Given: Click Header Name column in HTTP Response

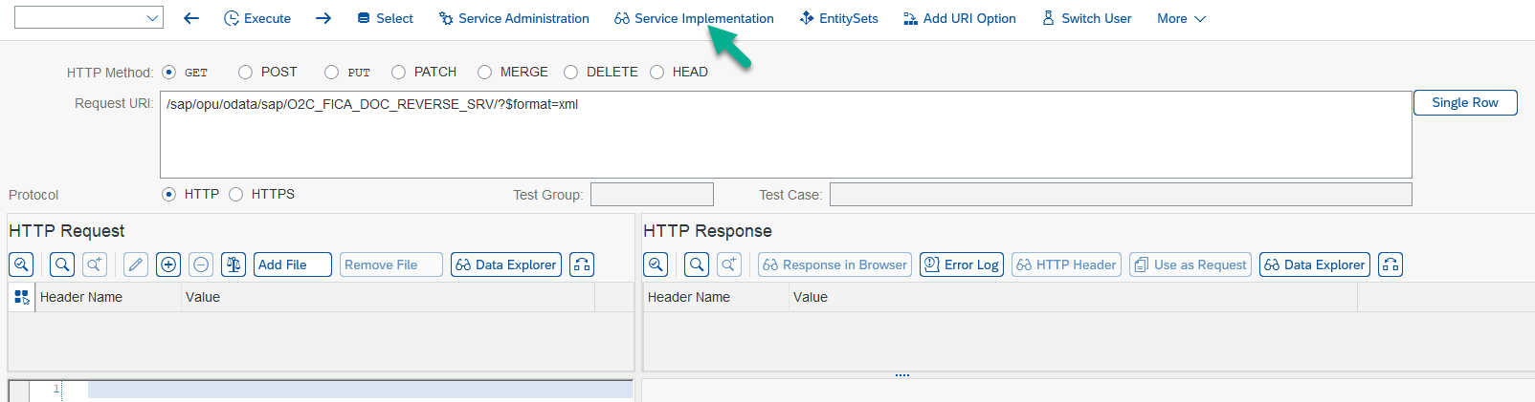Looking at the screenshot, I should point(716,297).
